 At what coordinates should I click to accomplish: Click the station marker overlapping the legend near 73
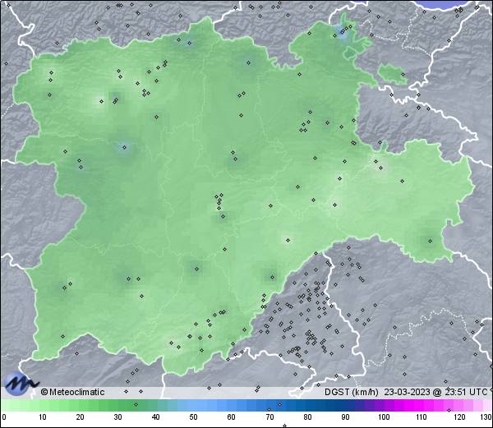pyautogui.click(x=280, y=404)
